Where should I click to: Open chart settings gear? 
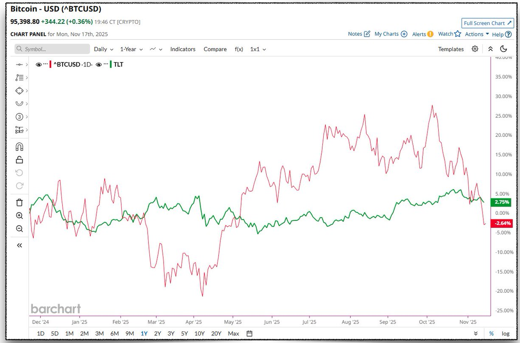pos(475,49)
